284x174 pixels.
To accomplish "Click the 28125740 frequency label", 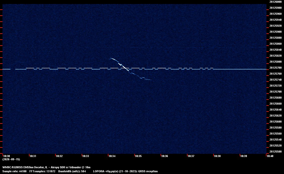I will coord(275,80).
